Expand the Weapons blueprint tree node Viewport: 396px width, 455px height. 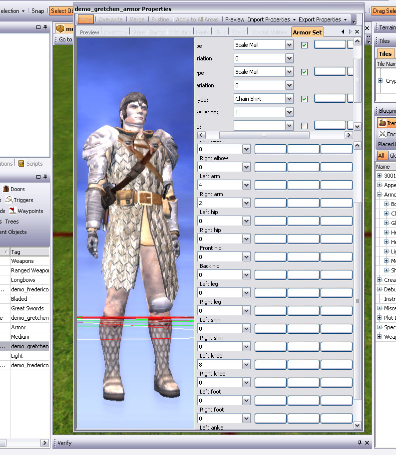(379, 337)
